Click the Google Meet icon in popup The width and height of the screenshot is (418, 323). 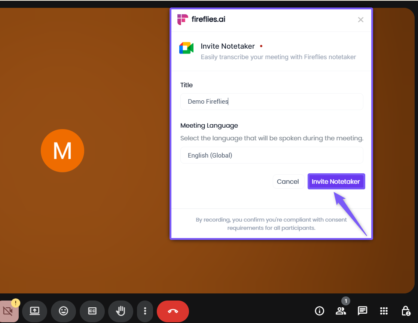coord(186,48)
